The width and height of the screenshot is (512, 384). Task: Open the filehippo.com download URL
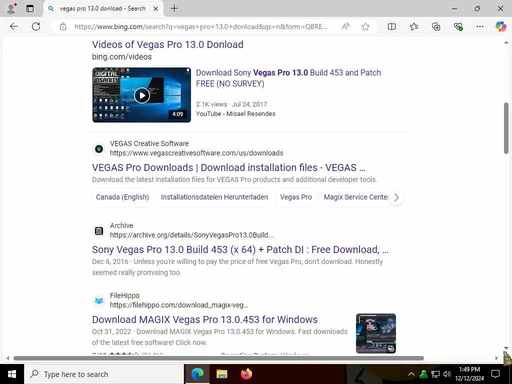(x=179, y=305)
